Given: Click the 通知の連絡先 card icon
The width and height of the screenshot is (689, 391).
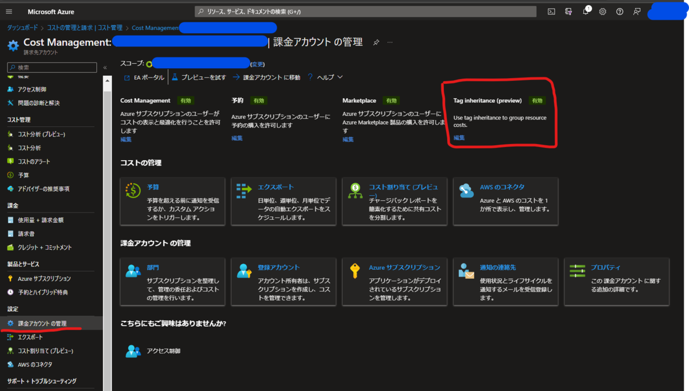Looking at the screenshot, I should click(x=466, y=271).
